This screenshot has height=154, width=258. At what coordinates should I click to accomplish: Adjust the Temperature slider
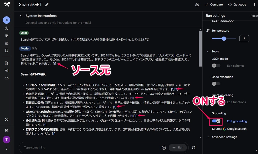pyautogui.click(x=224, y=39)
